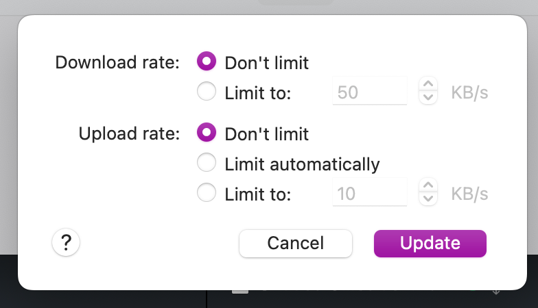Select Don't limit for Download rate
The height and width of the screenshot is (308, 538).
tap(207, 62)
